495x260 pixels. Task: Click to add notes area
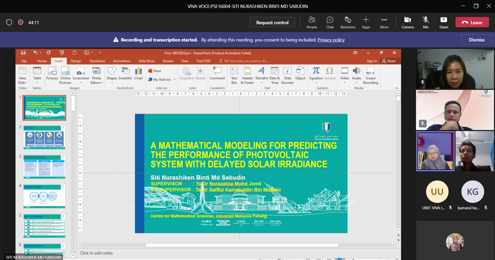[96, 253]
